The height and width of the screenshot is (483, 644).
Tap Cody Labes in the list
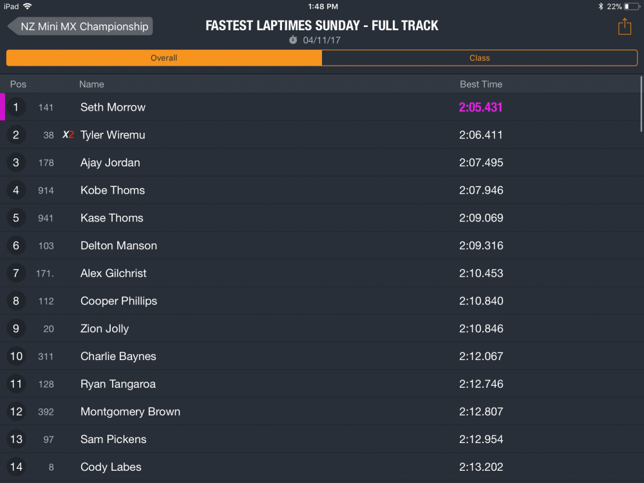[111, 468]
